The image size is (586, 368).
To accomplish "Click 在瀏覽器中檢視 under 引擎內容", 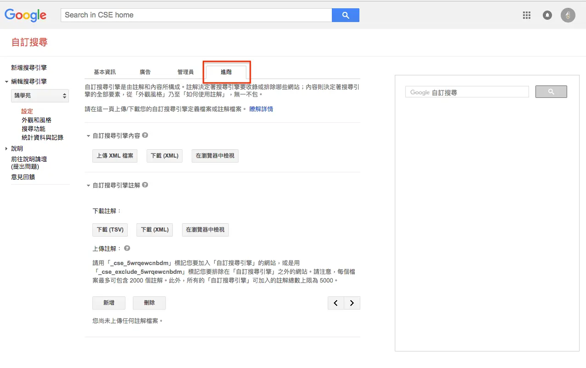I will pos(215,156).
